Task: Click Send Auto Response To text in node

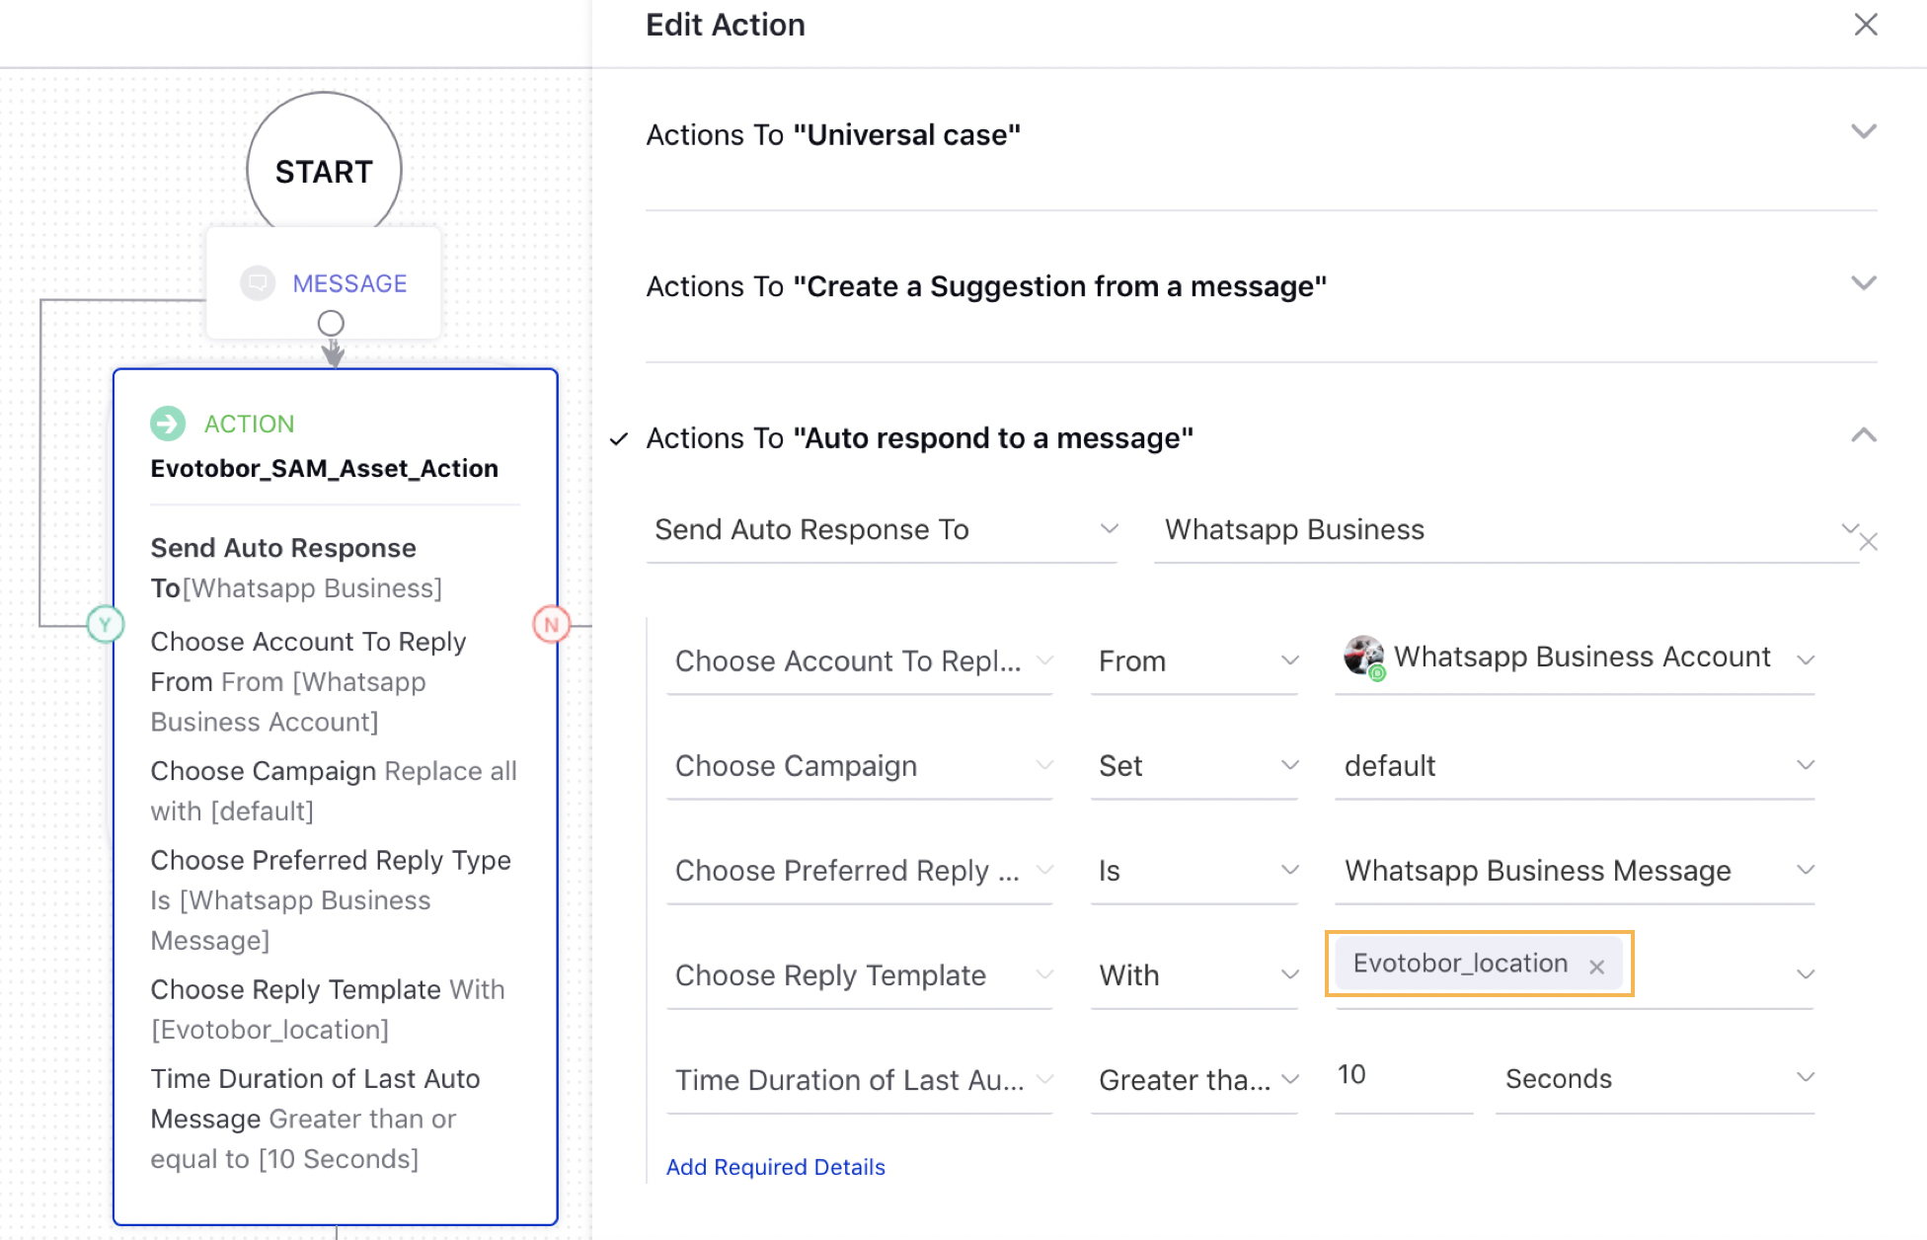Action: [x=296, y=568]
